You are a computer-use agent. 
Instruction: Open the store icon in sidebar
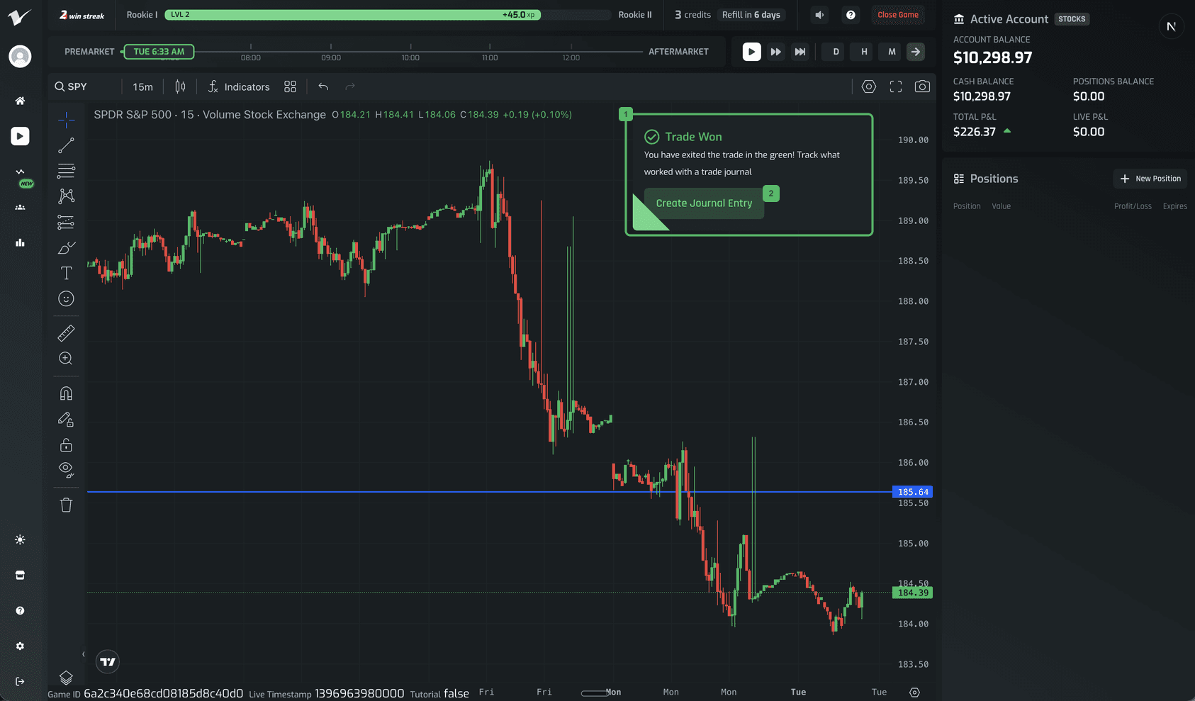point(20,576)
